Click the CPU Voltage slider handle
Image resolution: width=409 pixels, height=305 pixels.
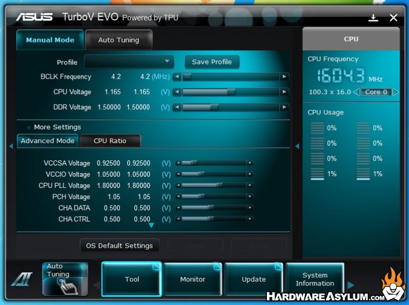pyautogui.click(x=232, y=92)
